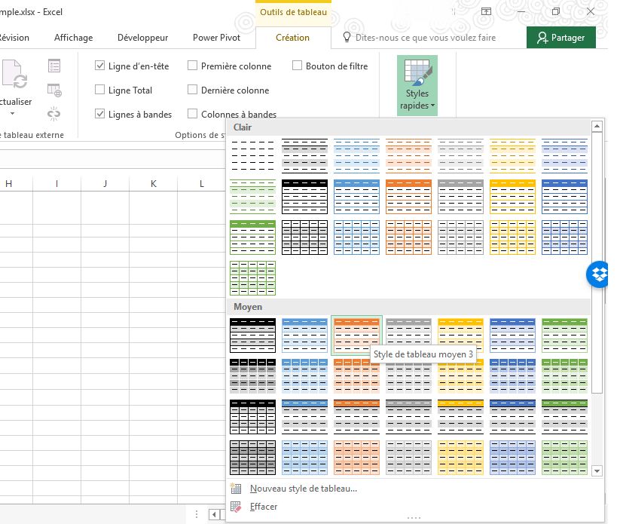Screen dimensions: 617x524
Task: Select column J header
Action: coord(105,183)
